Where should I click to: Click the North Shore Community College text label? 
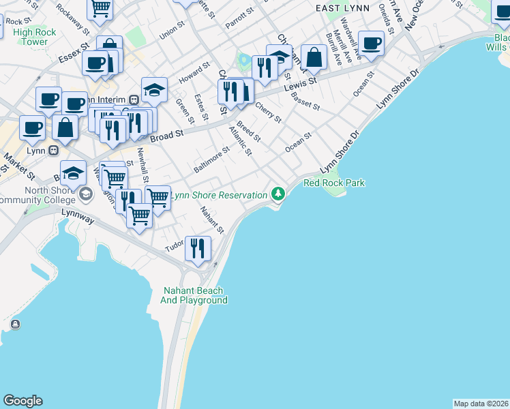click(x=37, y=195)
